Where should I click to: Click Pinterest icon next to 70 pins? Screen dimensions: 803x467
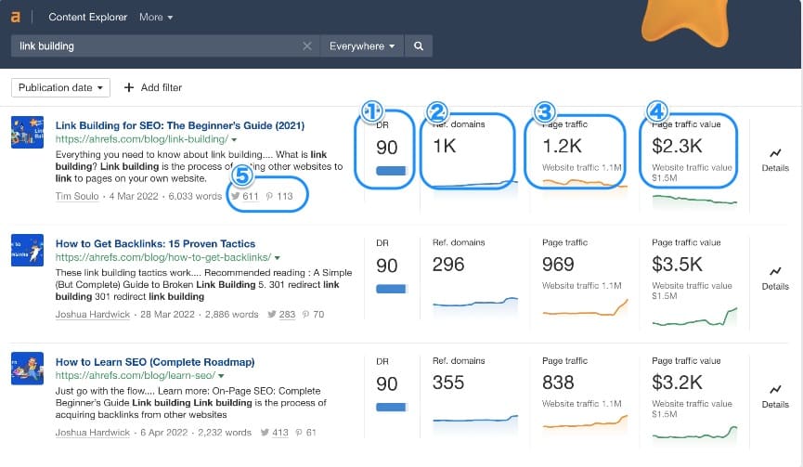[305, 315]
